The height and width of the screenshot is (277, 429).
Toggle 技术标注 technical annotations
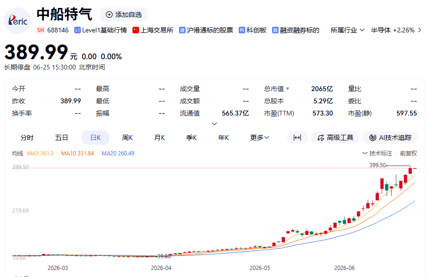[377, 154]
